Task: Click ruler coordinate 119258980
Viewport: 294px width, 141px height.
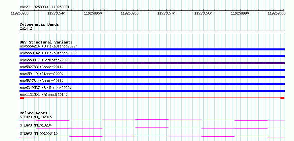Action: click(x=203, y=13)
